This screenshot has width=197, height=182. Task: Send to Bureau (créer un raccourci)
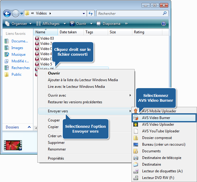[x=164, y=144]
